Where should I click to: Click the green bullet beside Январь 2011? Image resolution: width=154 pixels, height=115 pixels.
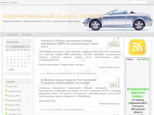pos(6,95)
